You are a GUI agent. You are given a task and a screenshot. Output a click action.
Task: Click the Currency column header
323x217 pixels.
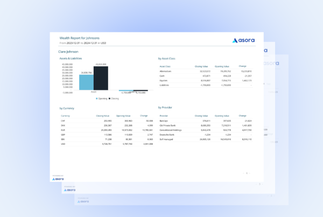click(66, 116)
